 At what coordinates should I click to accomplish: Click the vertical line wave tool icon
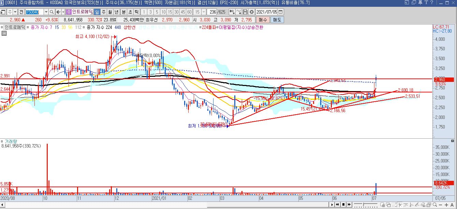(411, 205)
